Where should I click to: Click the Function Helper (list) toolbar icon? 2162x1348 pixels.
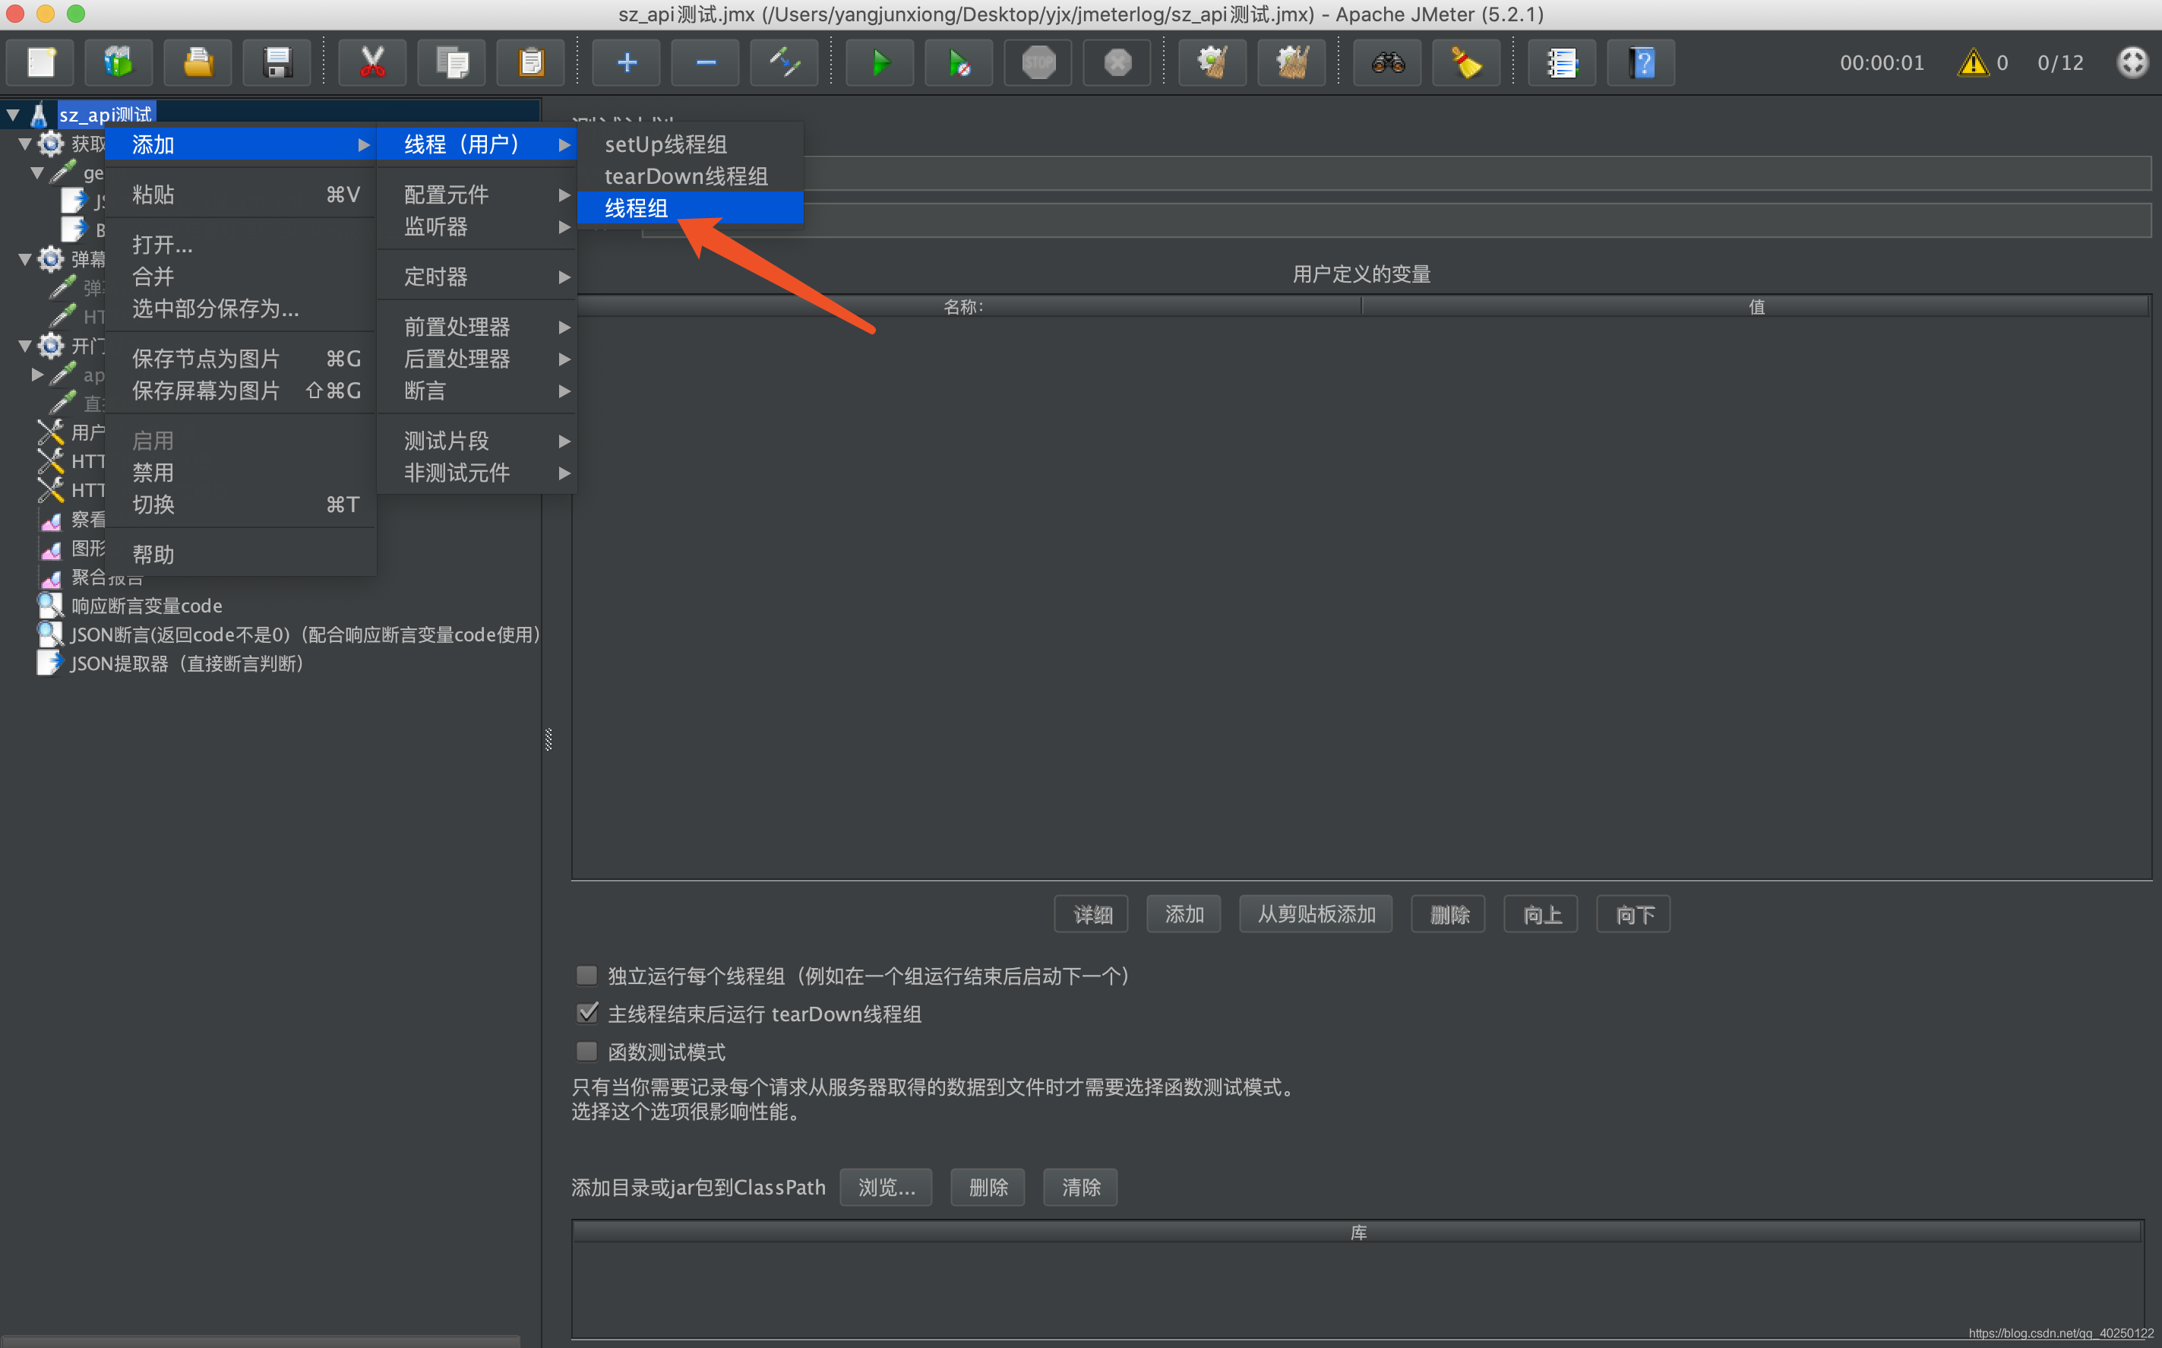click(1561, 62)
